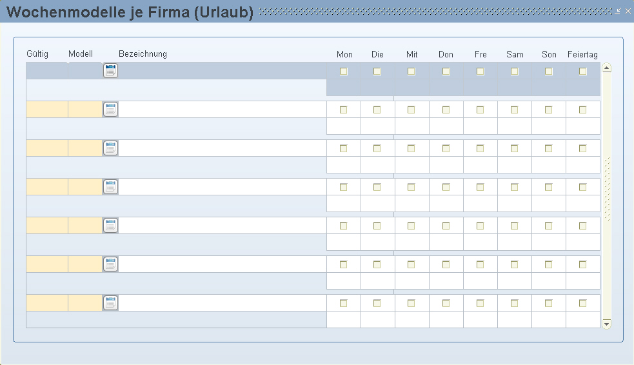This screenshot has height=365, width=634.
Task: Check the Fre checkbox in the third row
Action: pos(480,149)
